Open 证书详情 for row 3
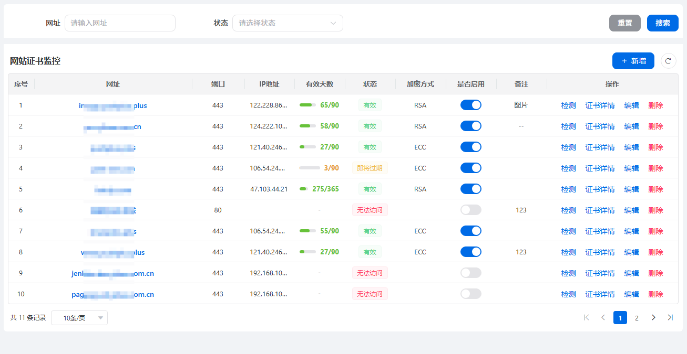 pyautogui.click(x=600, y=147)
